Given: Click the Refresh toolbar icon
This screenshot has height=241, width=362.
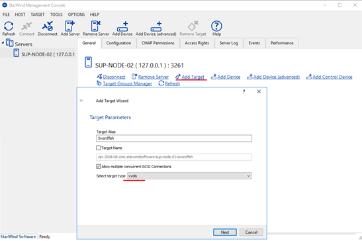Looking at the screenshot, I should (x=9, y=28).
